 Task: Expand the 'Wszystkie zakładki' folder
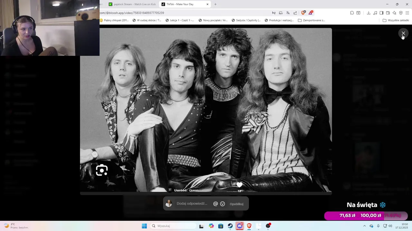[x=396, y=20]
